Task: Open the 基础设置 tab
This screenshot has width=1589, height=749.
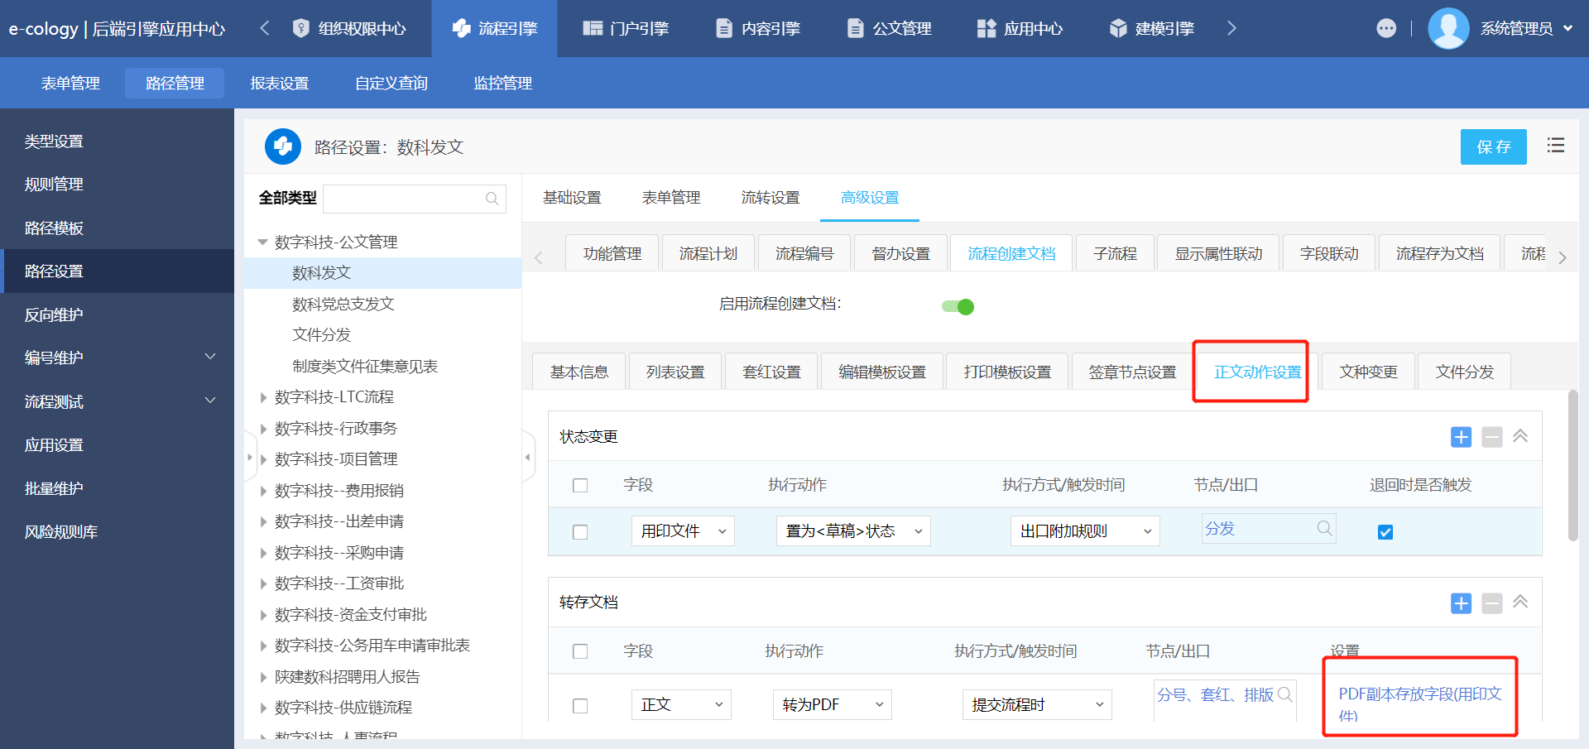Action: [572, 198]
